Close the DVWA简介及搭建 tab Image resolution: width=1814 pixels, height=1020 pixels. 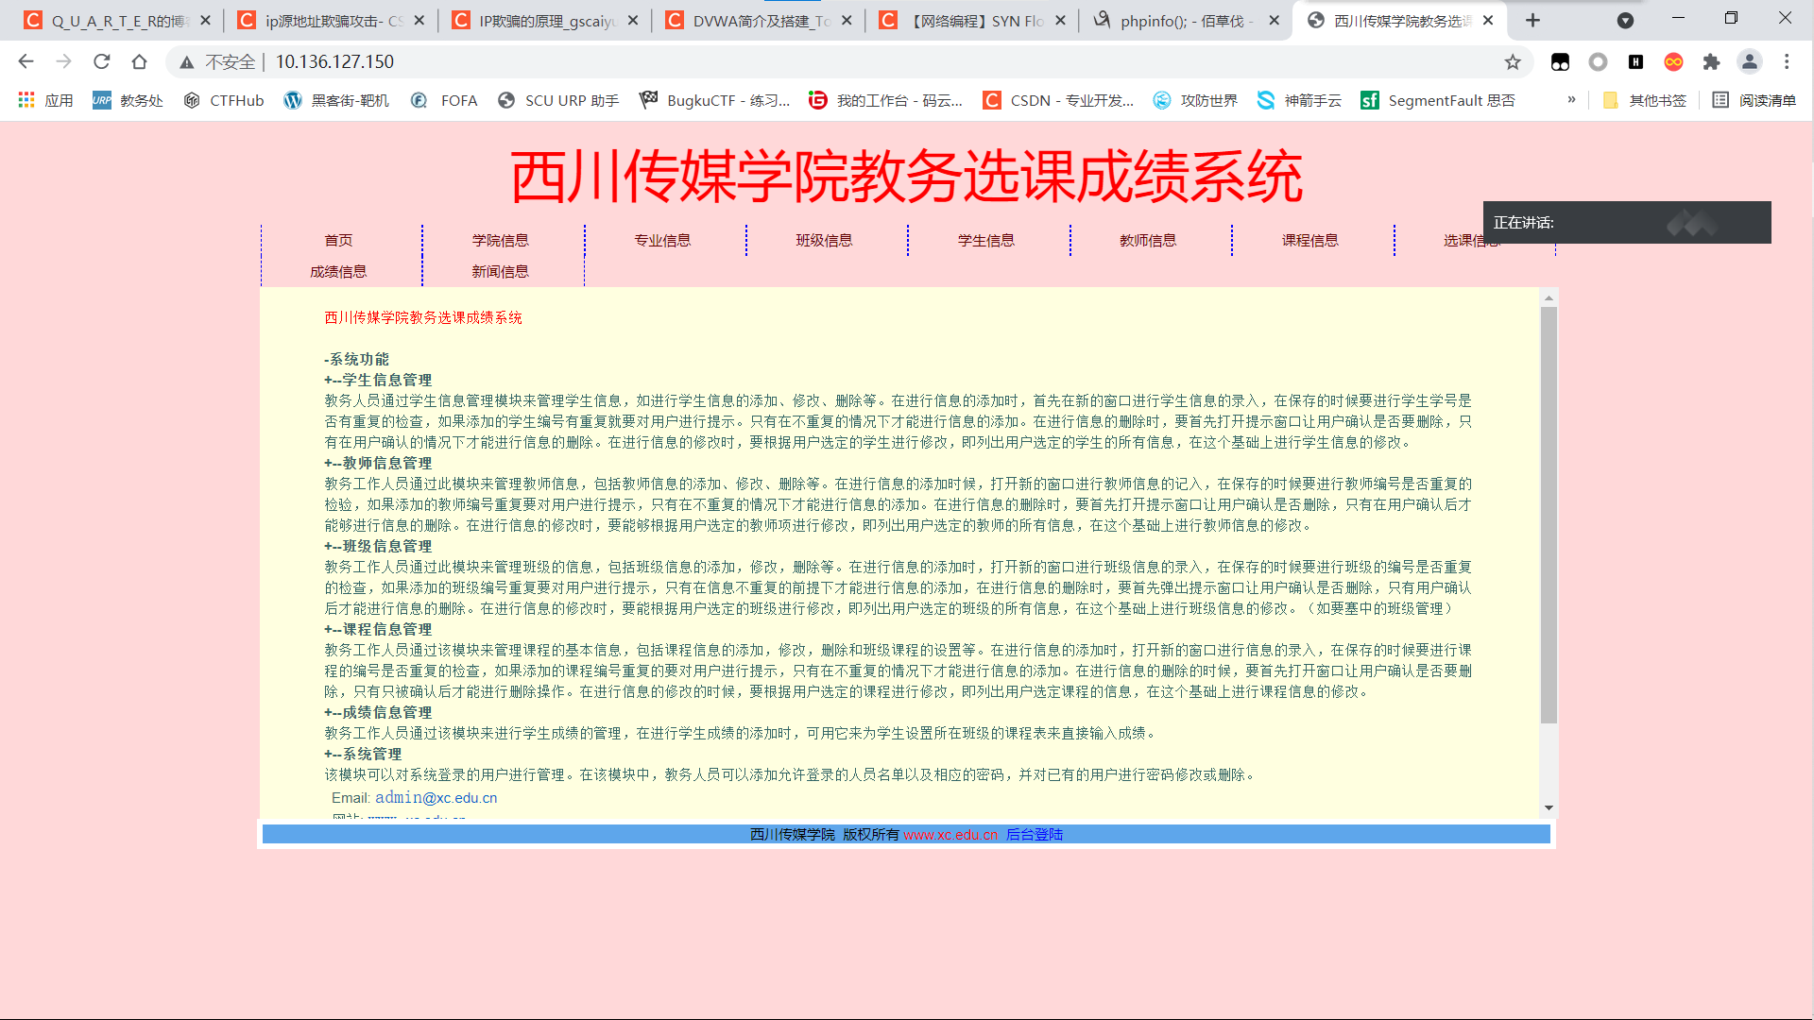[x=847, y=20]
